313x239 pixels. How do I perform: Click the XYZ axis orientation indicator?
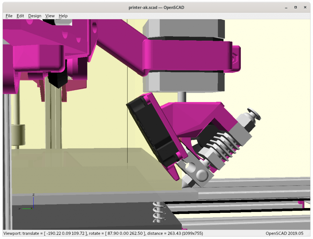(x=27, y=202)
